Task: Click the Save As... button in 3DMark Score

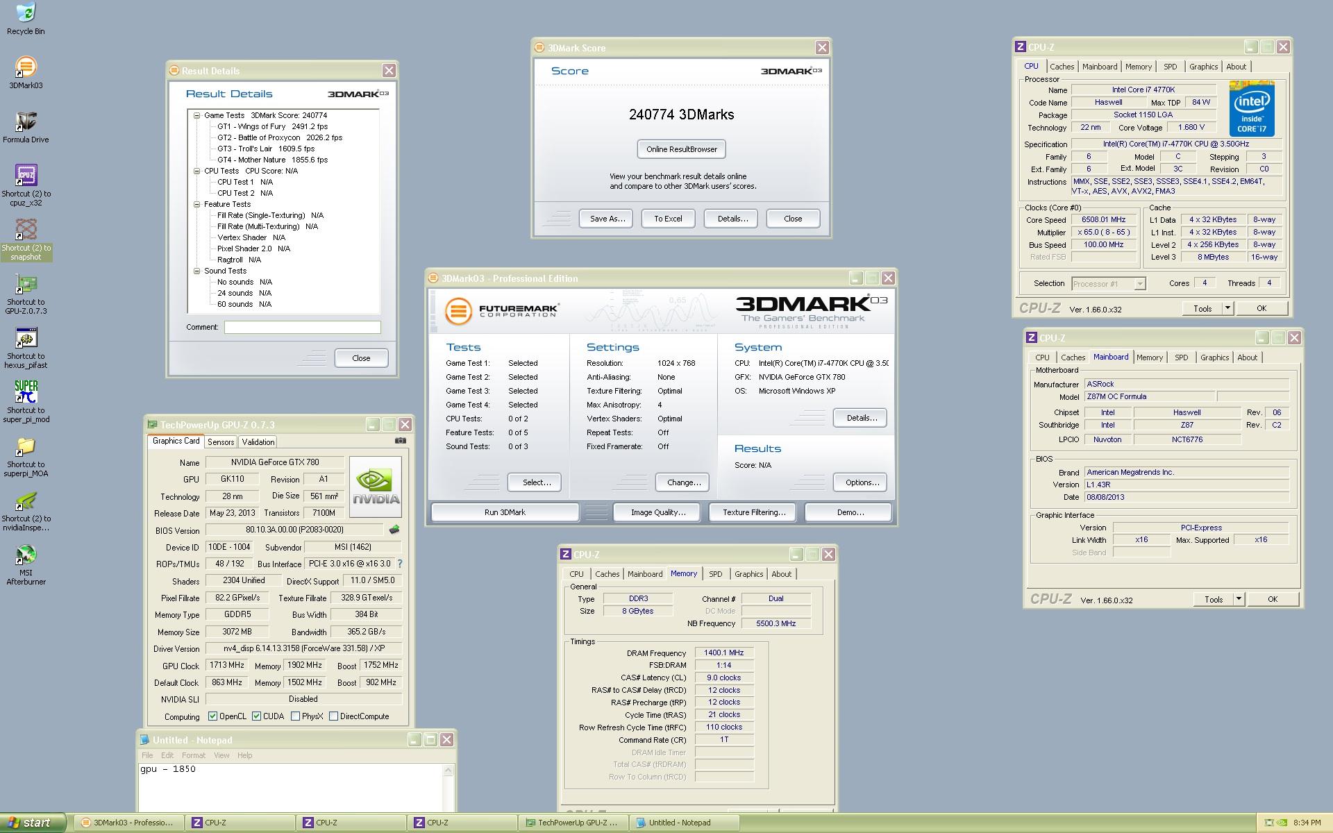Action: pos(607,219)
